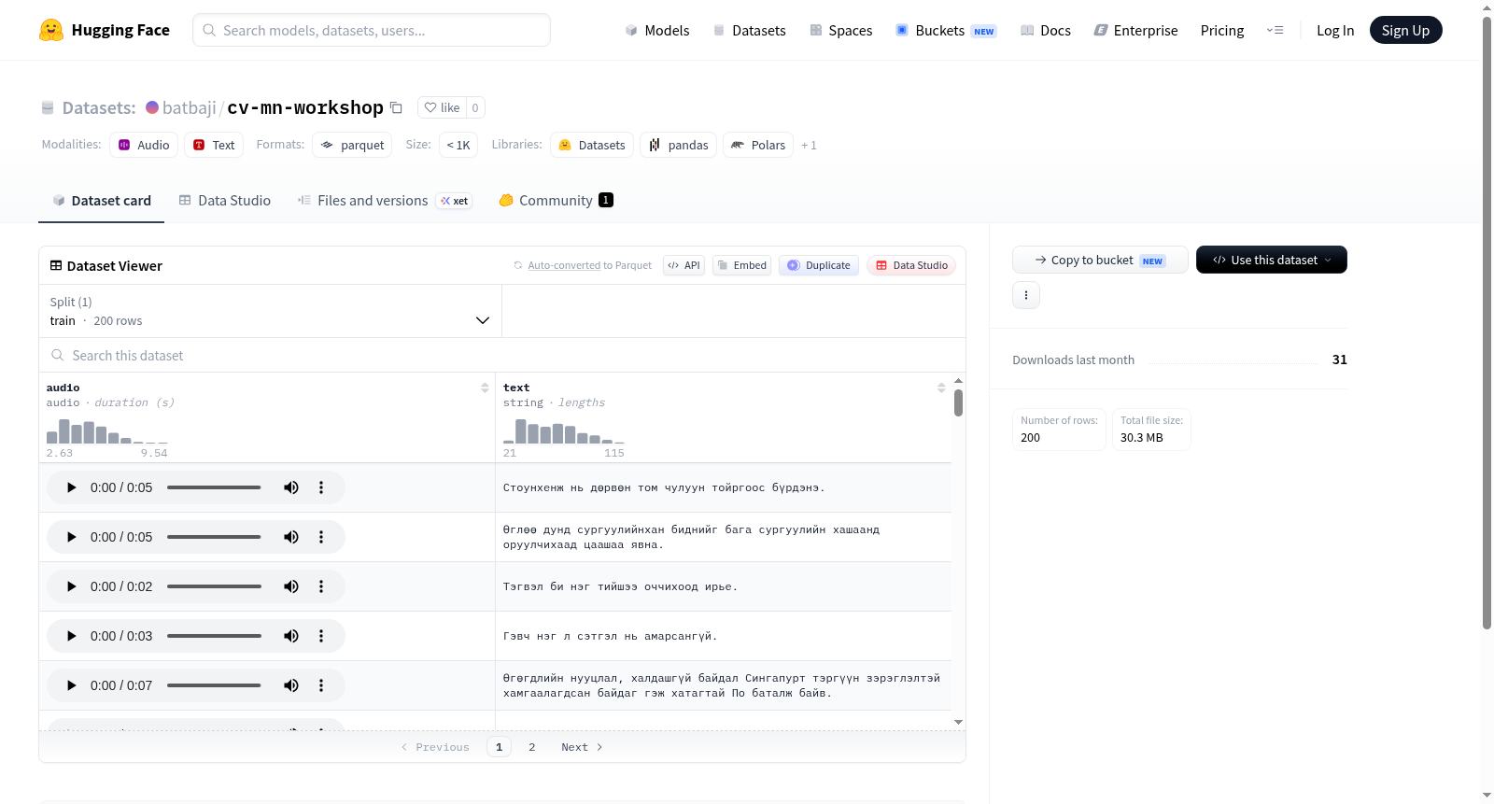The width and height of the screenshot is (1494, 804).
Task: Select the parquet format tag
Action: (352, 145)
